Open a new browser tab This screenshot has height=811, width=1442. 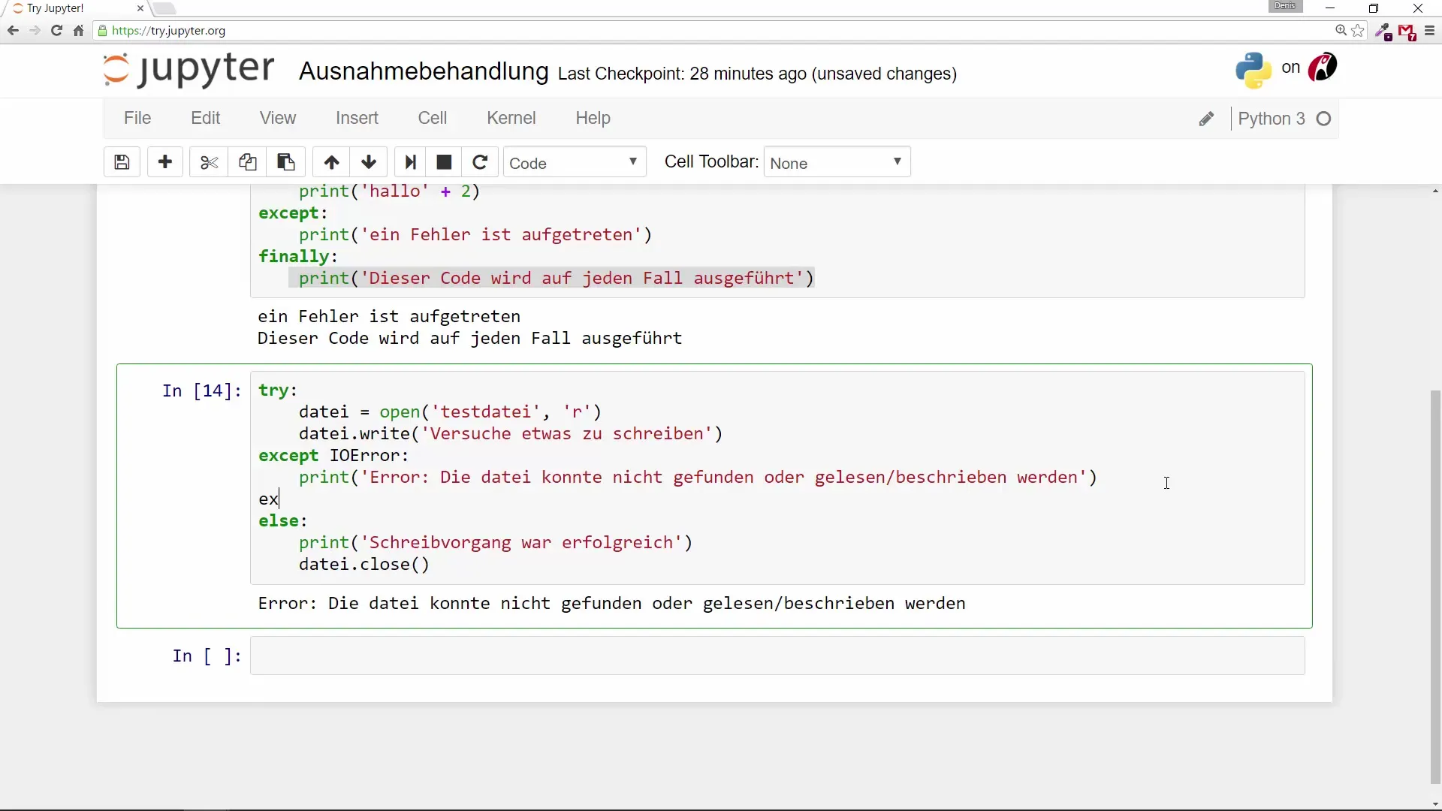pos(164,9)
